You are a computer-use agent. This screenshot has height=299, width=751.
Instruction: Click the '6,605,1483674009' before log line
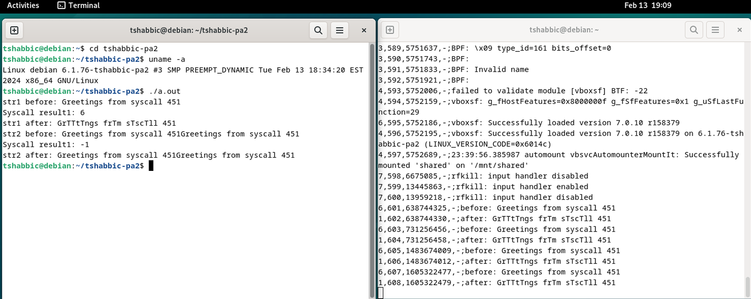coord(499,251)
